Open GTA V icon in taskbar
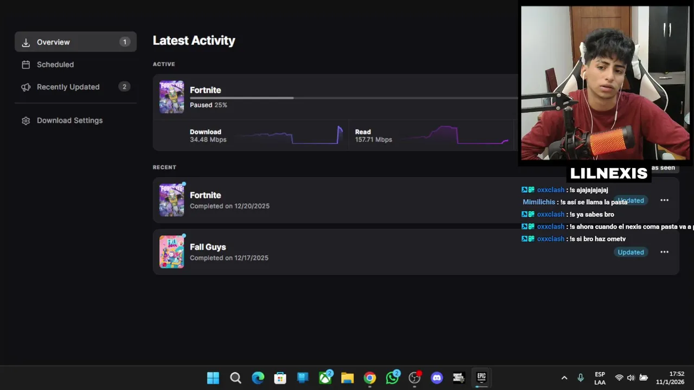This screenshot has height=390, width=694. tap(459, 378)
